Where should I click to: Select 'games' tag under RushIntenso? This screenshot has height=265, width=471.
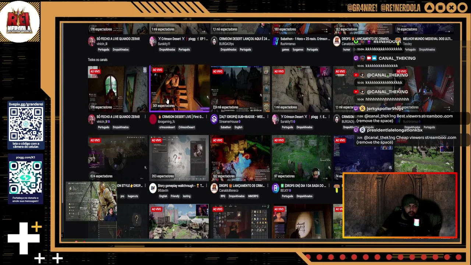(x=286, y=50)
